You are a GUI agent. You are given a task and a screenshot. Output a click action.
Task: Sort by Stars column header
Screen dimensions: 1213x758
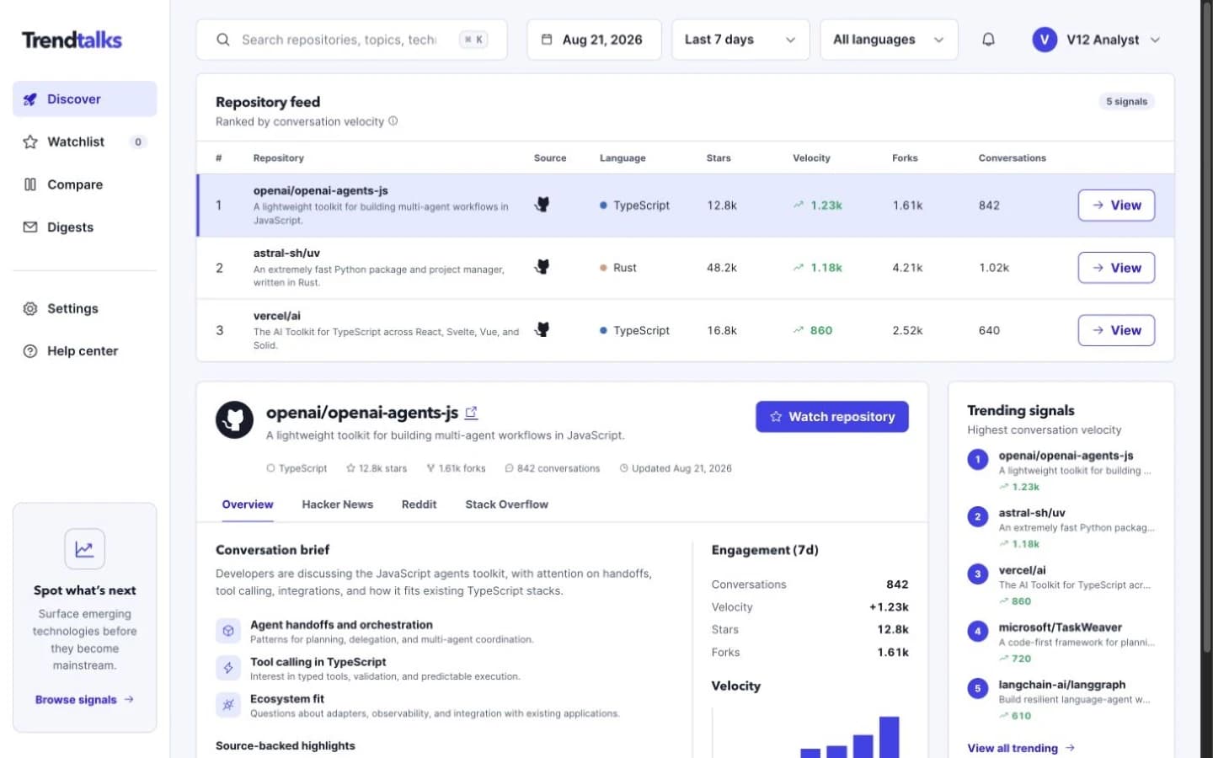click(719, 158)
